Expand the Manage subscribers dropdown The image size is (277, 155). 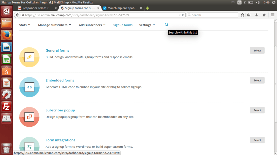tap(54, 25)
